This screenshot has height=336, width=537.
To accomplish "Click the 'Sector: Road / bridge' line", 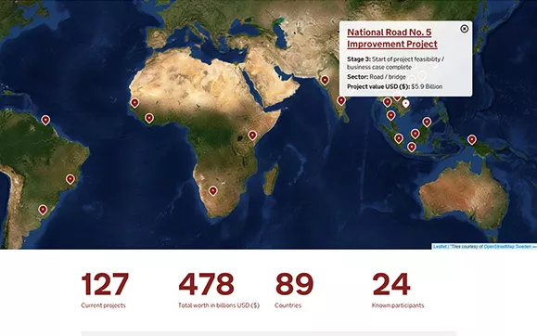I will tap(377, 77).
